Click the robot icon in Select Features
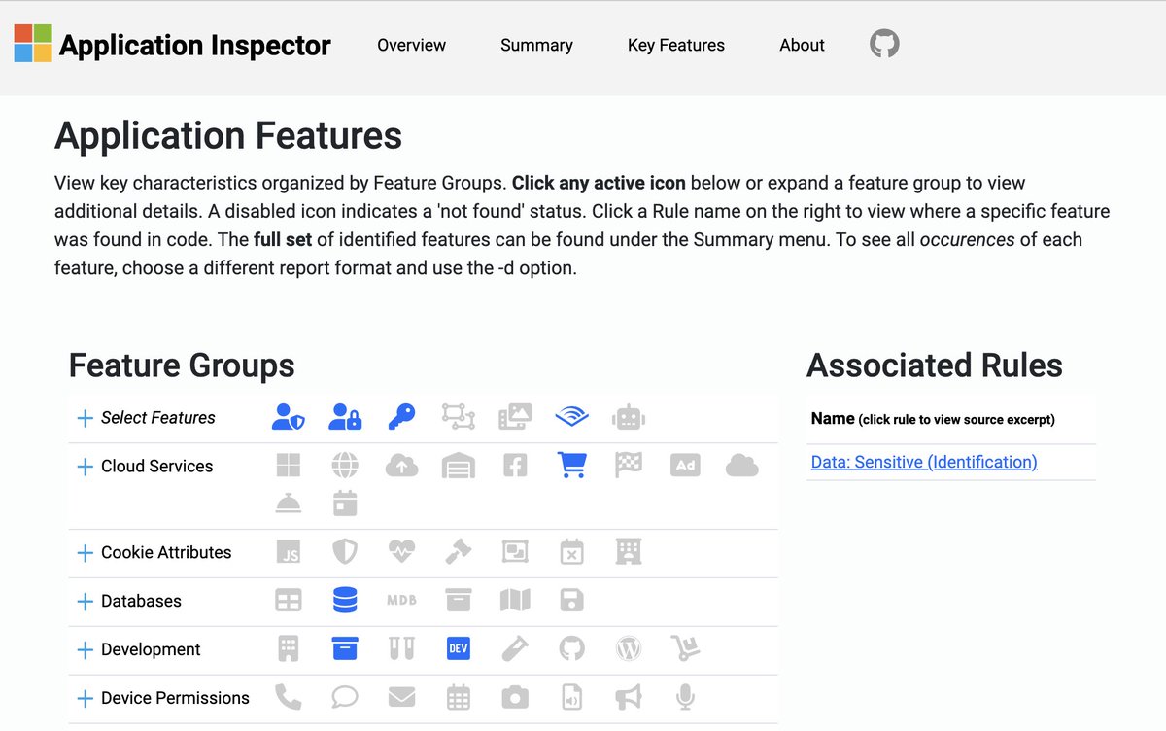The image size is (1166, 731). pyautogui.click(x=629, y=417)
